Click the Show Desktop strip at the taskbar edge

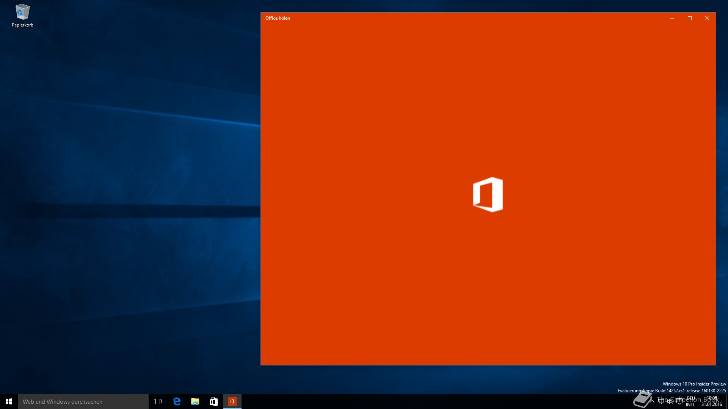point(726,401)
